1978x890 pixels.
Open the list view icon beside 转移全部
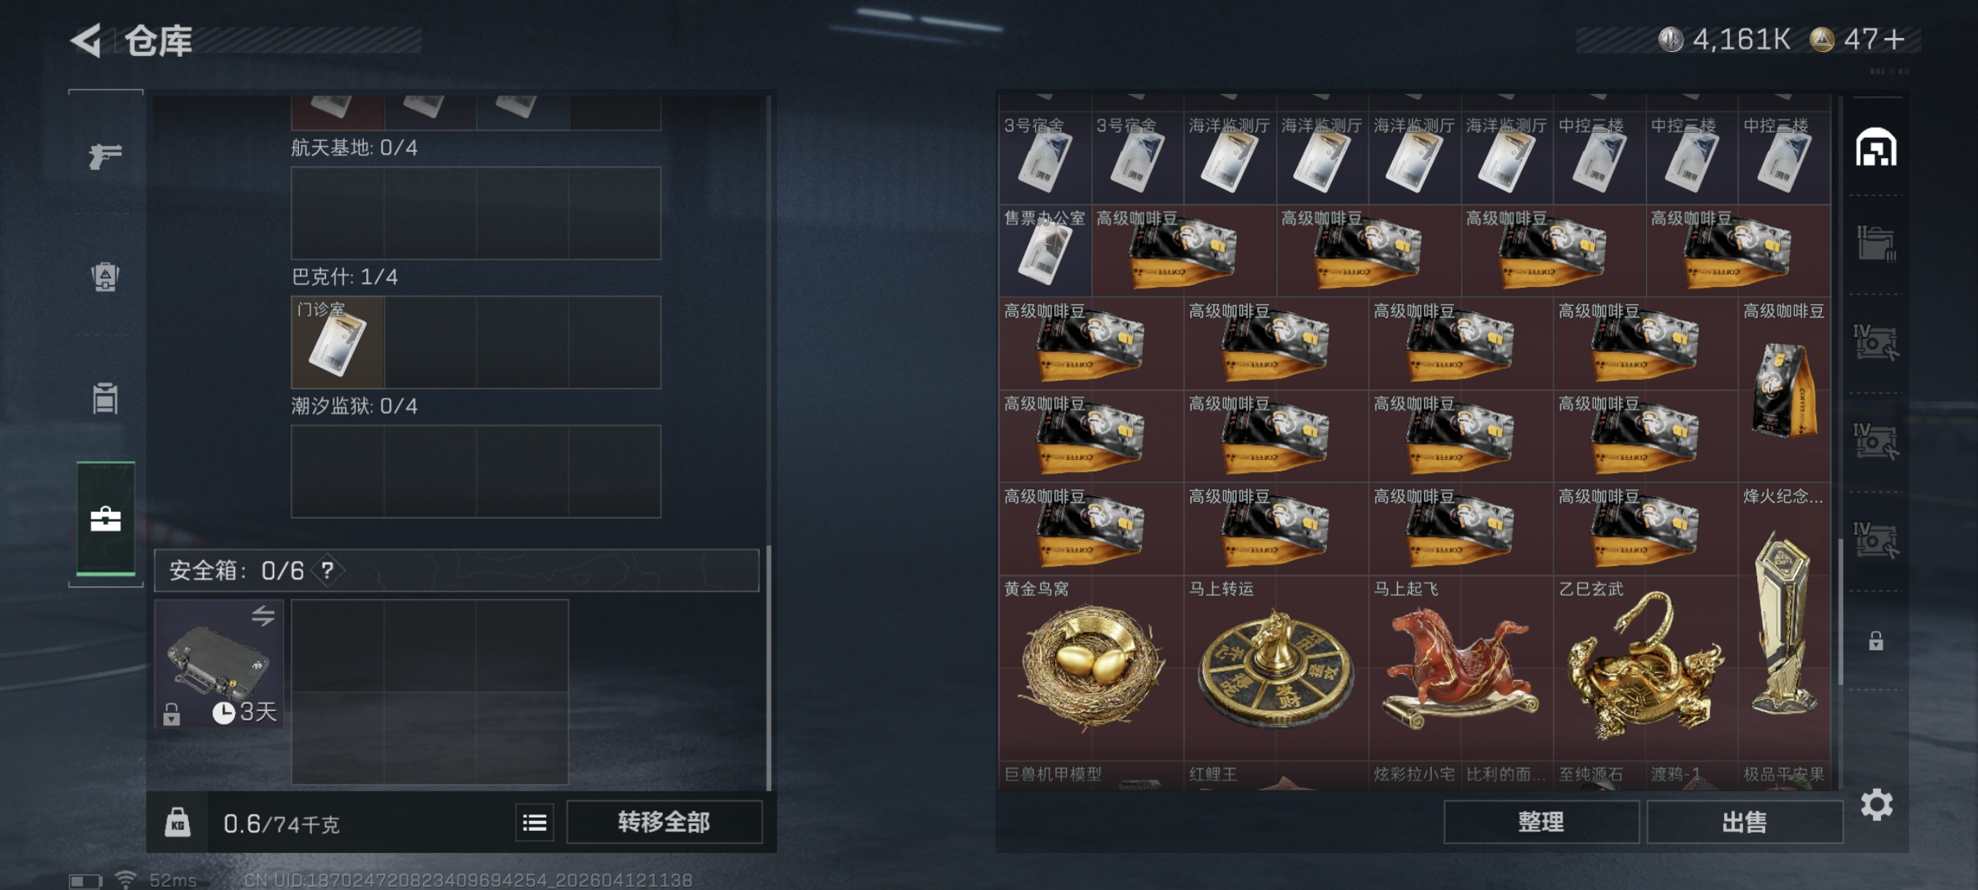(535, 822)
